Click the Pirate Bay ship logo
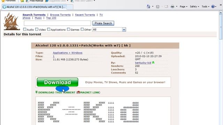 tap(11, 21)
